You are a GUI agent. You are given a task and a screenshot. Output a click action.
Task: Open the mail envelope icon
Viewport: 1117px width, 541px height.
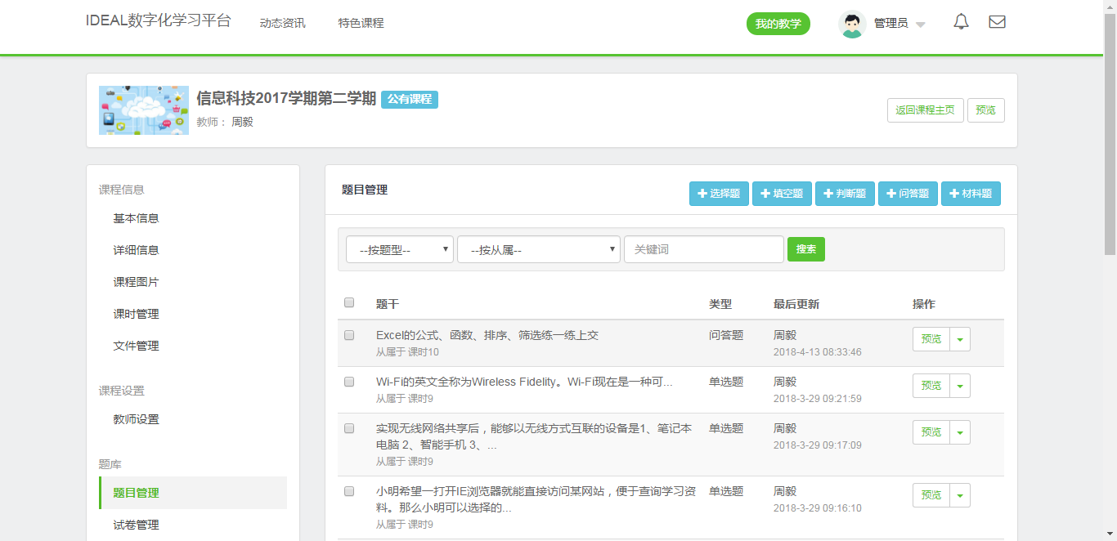(997, 23)
